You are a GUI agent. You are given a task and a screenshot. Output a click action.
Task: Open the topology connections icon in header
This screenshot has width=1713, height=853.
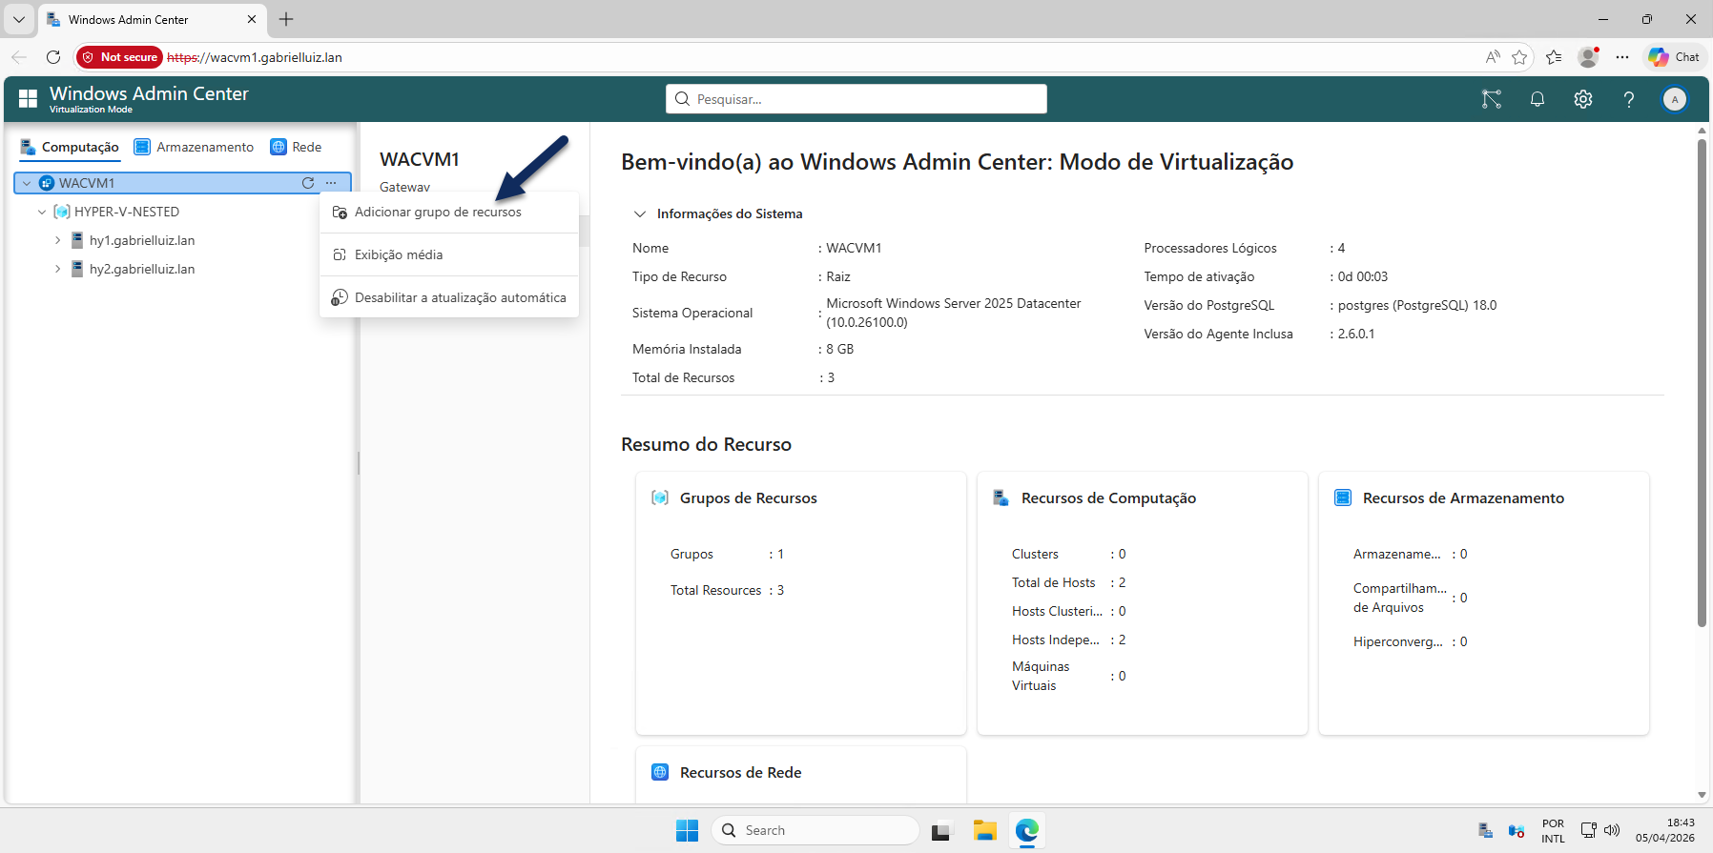(1492, 99)
